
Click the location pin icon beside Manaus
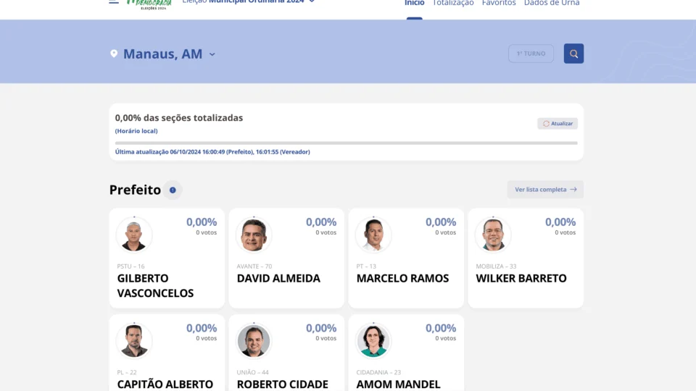tap(114, 54)
